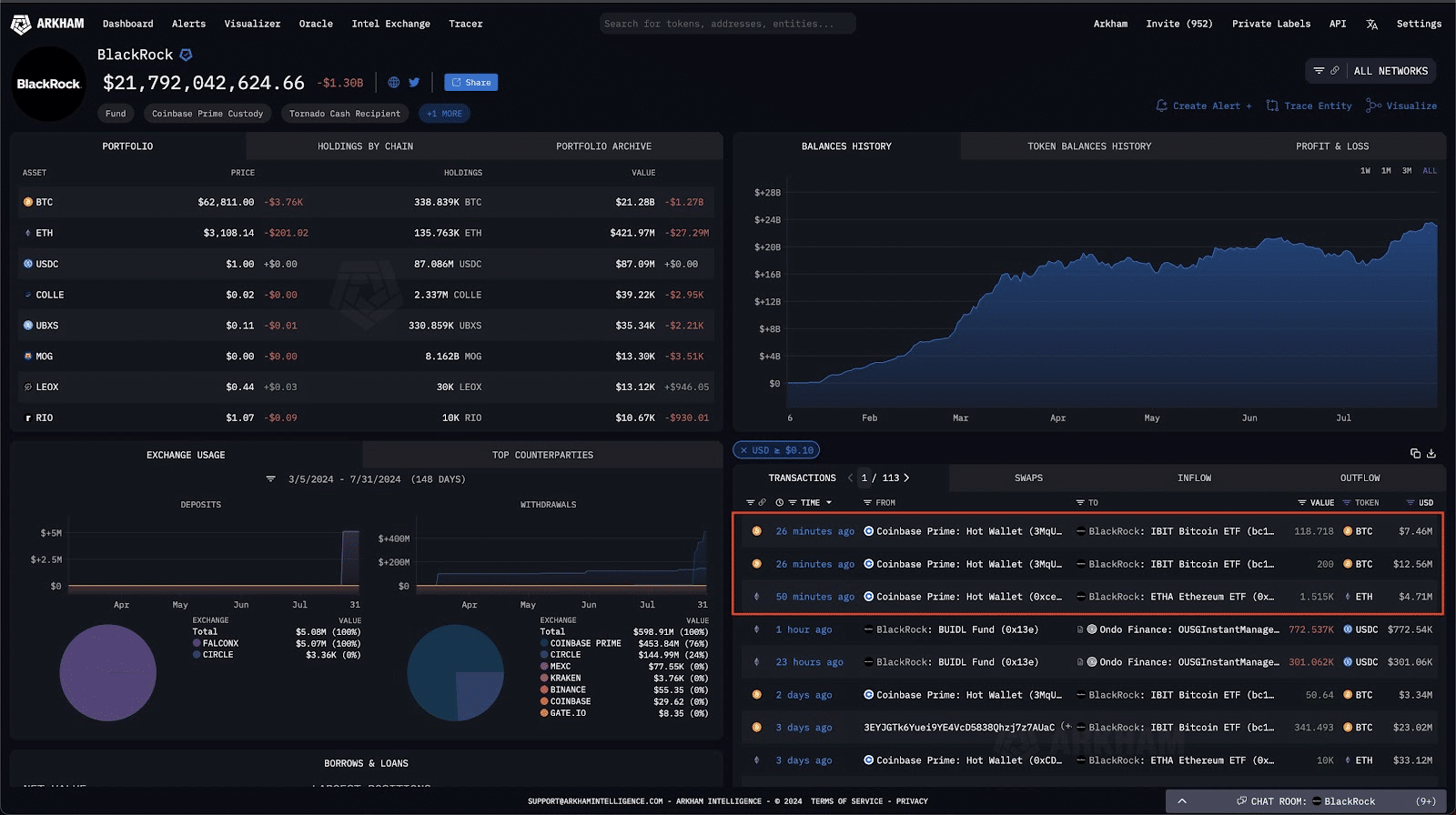Click the COINBASE PRIME legend swatch
Viewport: 1456px width, 815px height.
pyautogui.click(x=544, y=643)
